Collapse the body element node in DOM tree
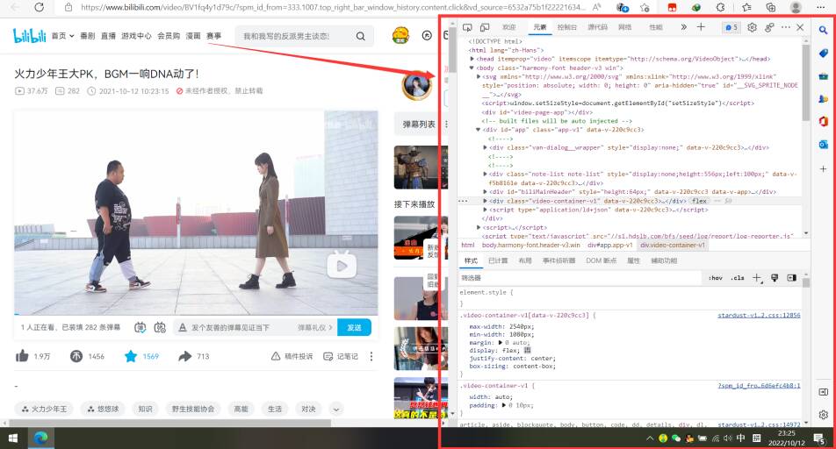The image size is (836, 449). click(472, 68)
